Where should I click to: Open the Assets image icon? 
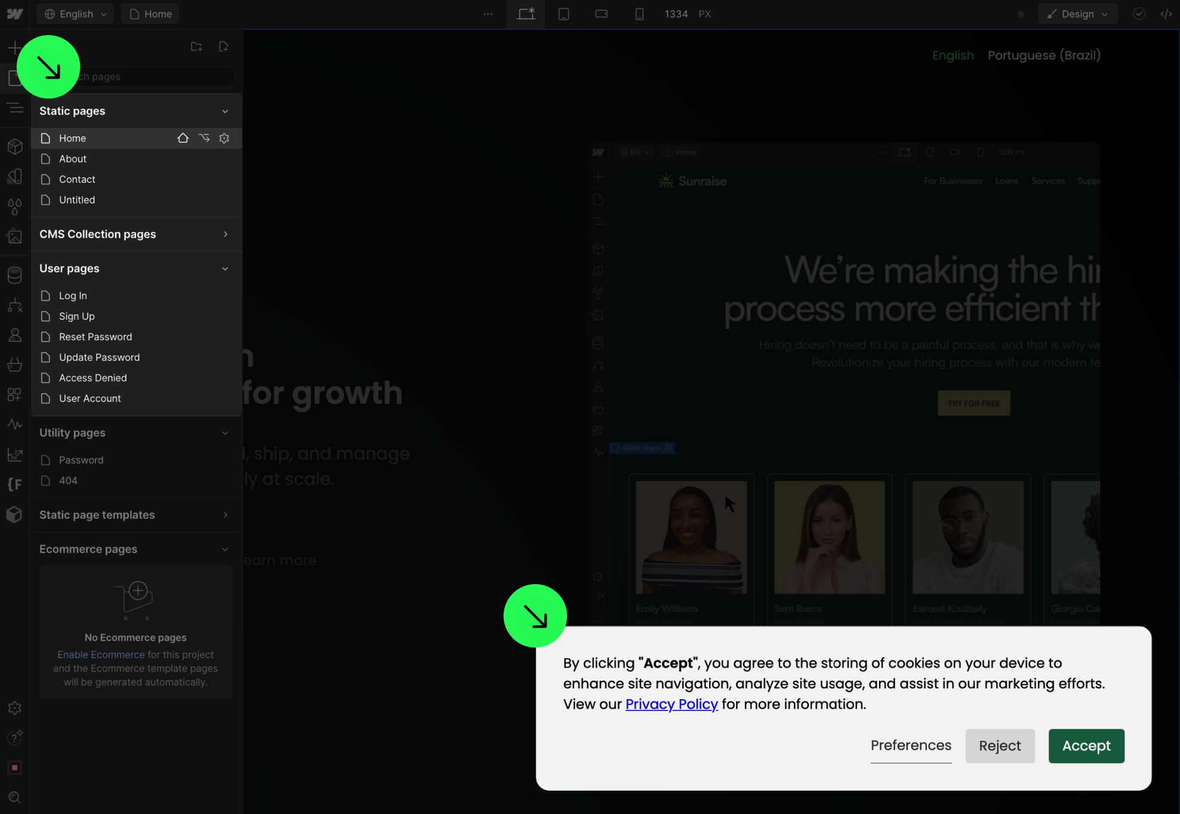(x=15, y=236)
